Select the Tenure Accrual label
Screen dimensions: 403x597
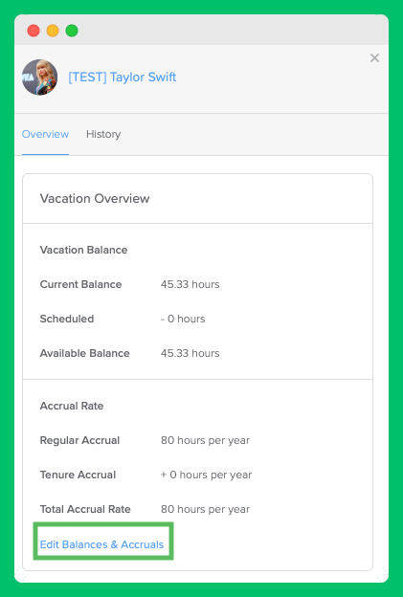78,475
